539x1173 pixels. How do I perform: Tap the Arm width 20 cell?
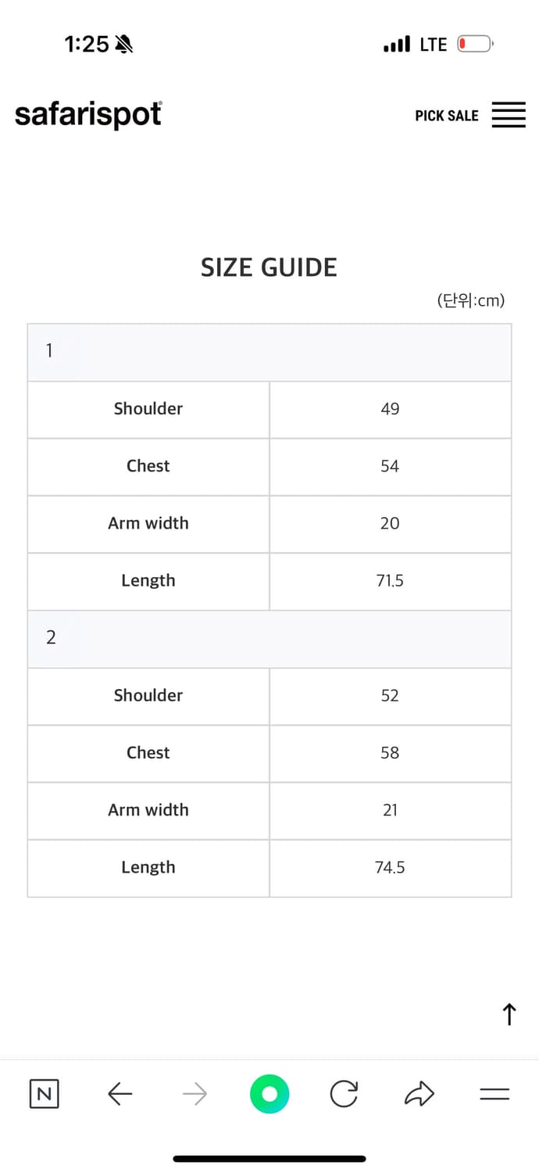pyautogui.click(x=390, y=524)
